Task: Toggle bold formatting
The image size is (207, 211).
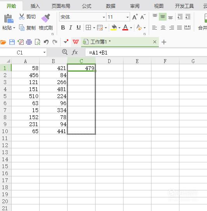Action: point(63,28)
